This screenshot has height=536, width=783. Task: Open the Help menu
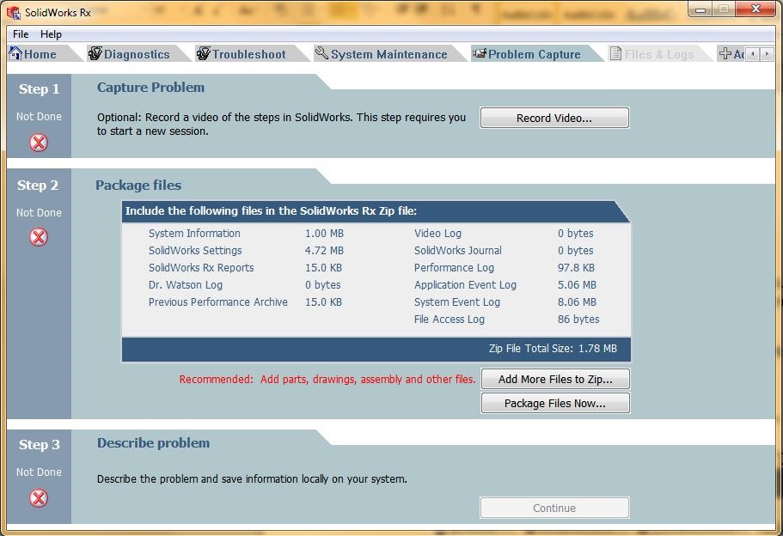(51, 34)
